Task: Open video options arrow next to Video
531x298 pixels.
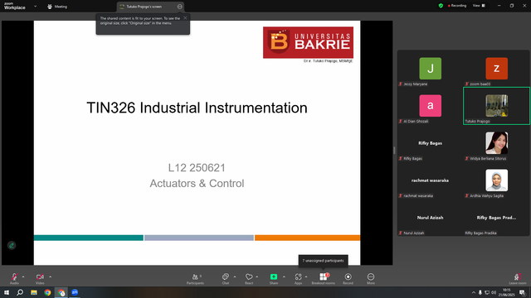Action: tap(50, 276)
